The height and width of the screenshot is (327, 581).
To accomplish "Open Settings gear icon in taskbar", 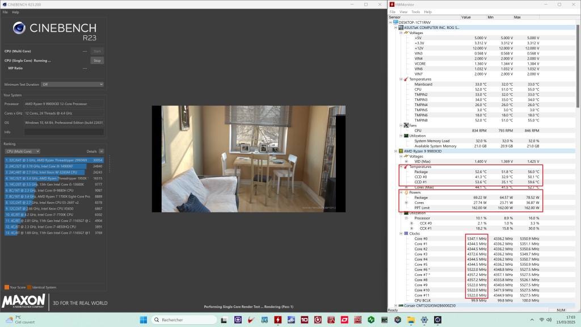I will click(424, 320).
